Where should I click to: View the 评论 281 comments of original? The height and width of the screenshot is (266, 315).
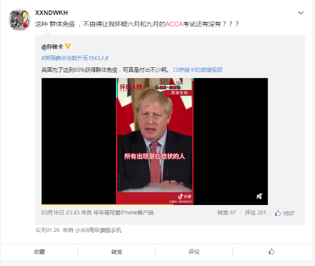point(255,213)
